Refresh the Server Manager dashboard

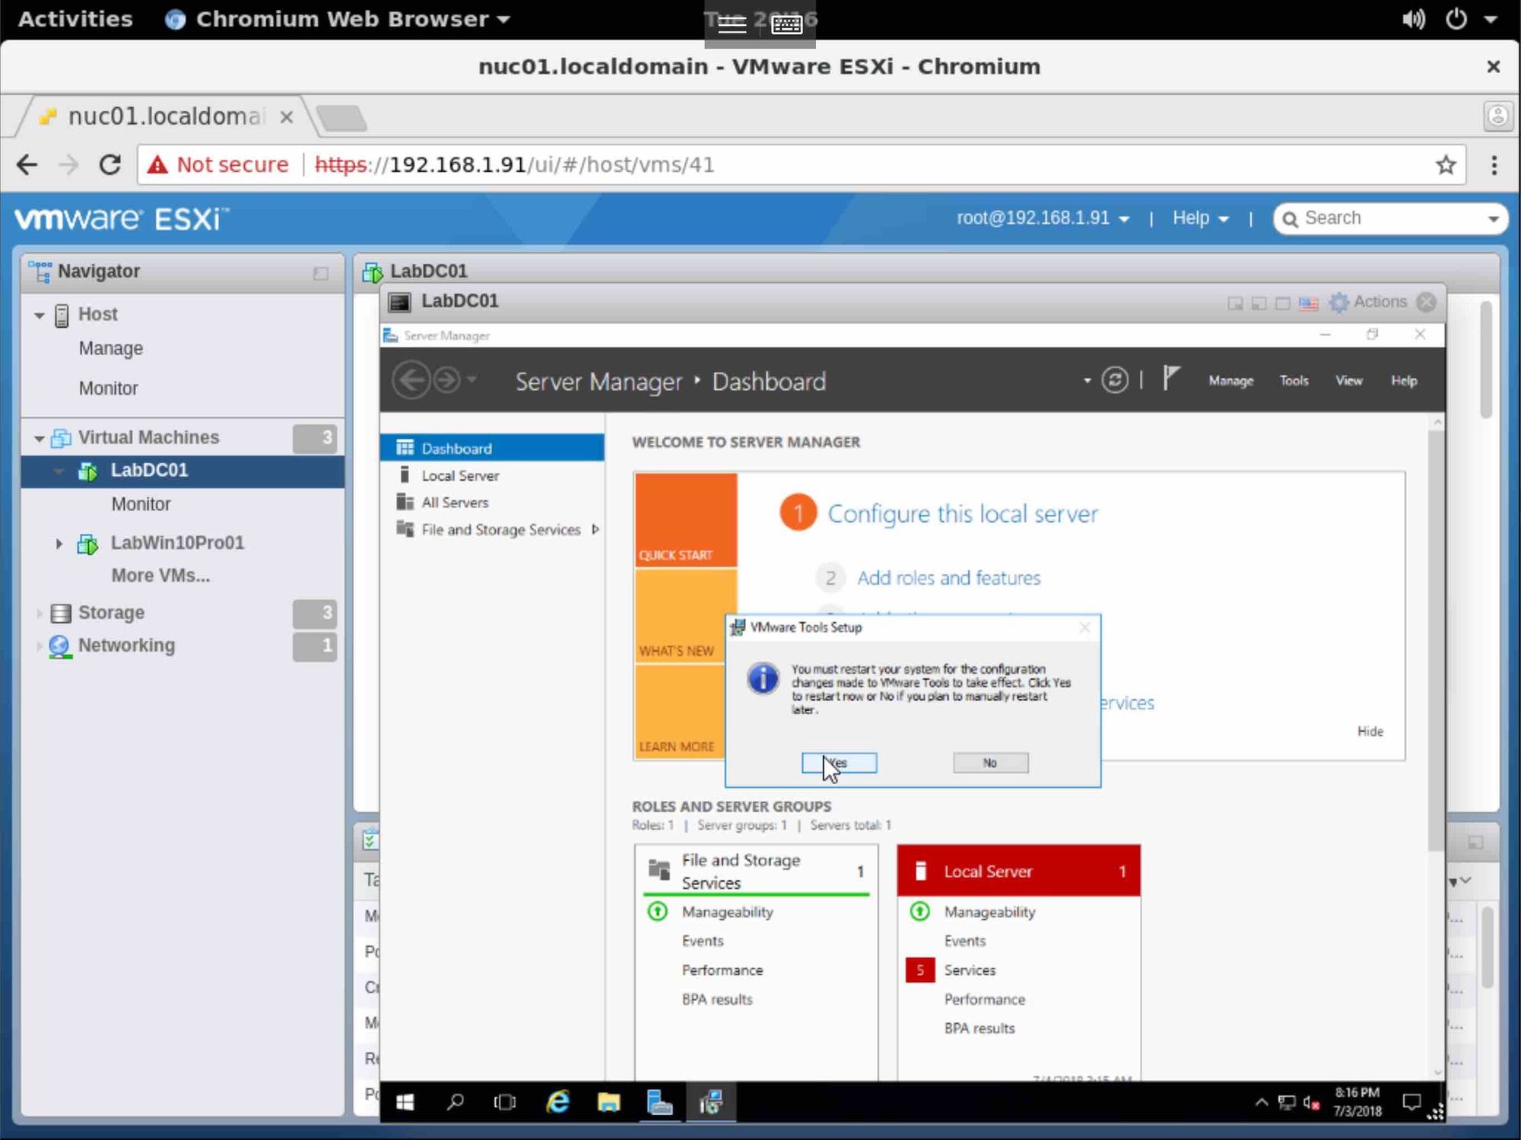click(x=1115, y=379)
